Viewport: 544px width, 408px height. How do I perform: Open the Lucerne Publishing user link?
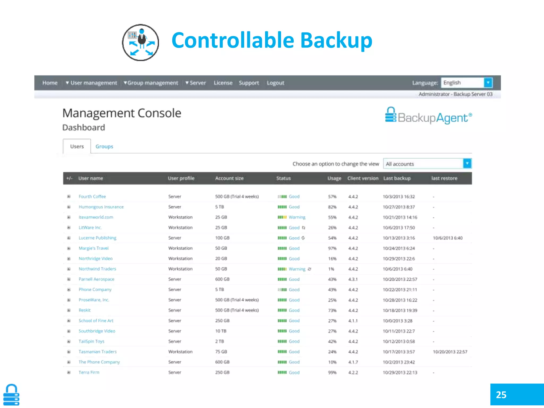click(97, 238)
